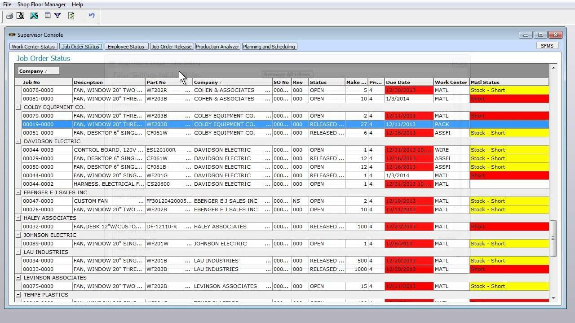Refresh the job order data
This screenshot has height=323, width=575.
pyautogui.click(x=71, y=16)
